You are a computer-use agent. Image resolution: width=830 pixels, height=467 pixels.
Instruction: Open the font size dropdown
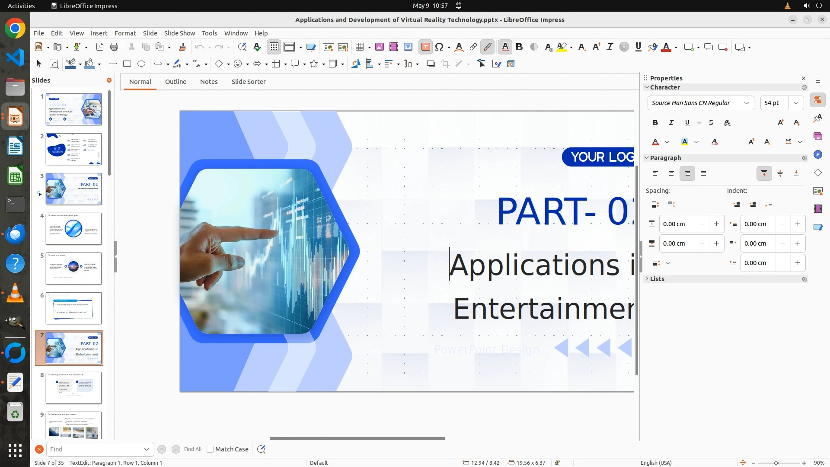[796, 103]
